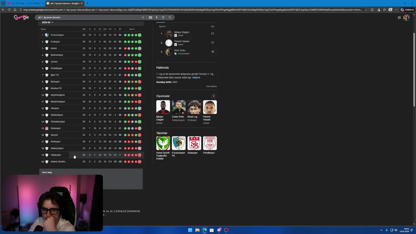This screenshot has width=416, height=234.
Task: Reload the page
Action: coord(9,10)
